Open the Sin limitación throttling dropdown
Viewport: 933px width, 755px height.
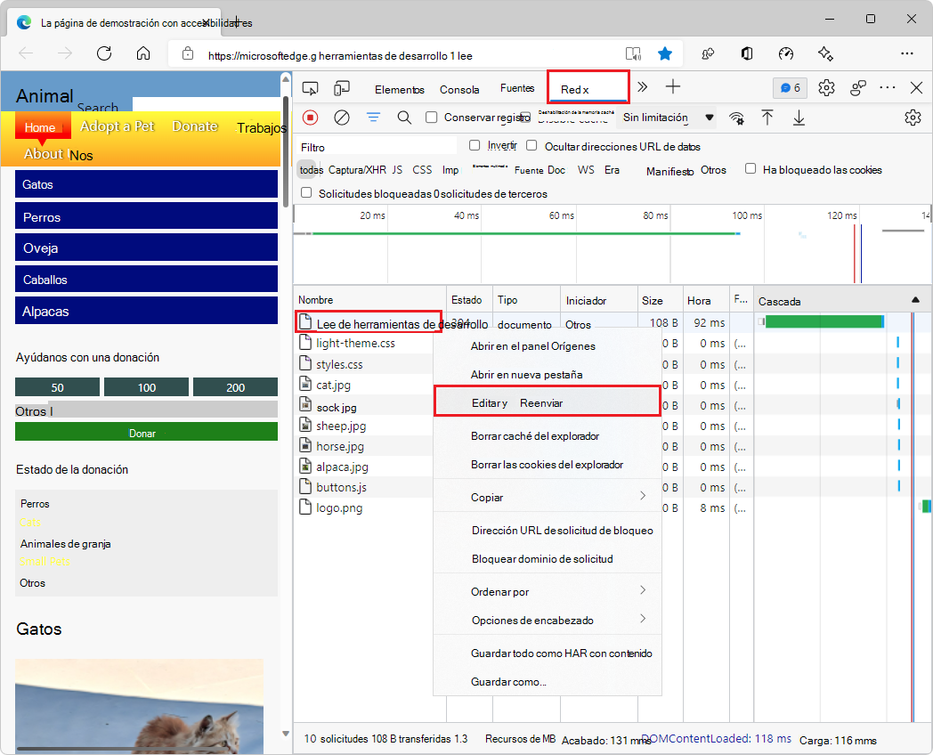point(668,118)
